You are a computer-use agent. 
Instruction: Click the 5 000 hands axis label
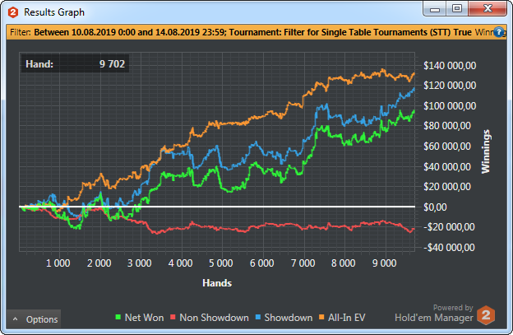point(221,263)
